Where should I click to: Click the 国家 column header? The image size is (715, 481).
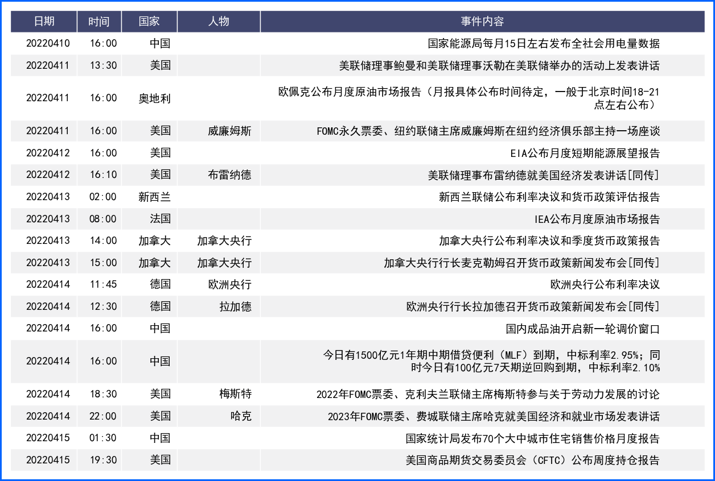(x=149, y=22)
